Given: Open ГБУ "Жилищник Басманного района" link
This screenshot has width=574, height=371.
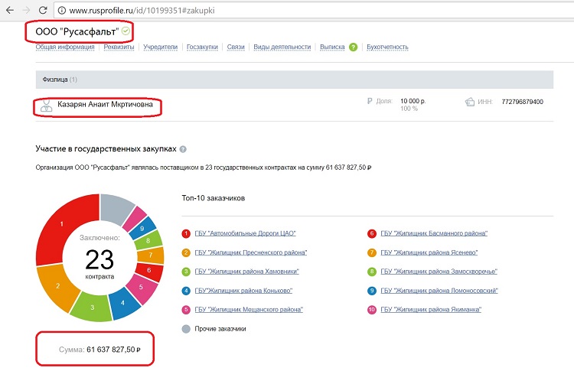Looking at the screenshot, I should click(434, 233).
